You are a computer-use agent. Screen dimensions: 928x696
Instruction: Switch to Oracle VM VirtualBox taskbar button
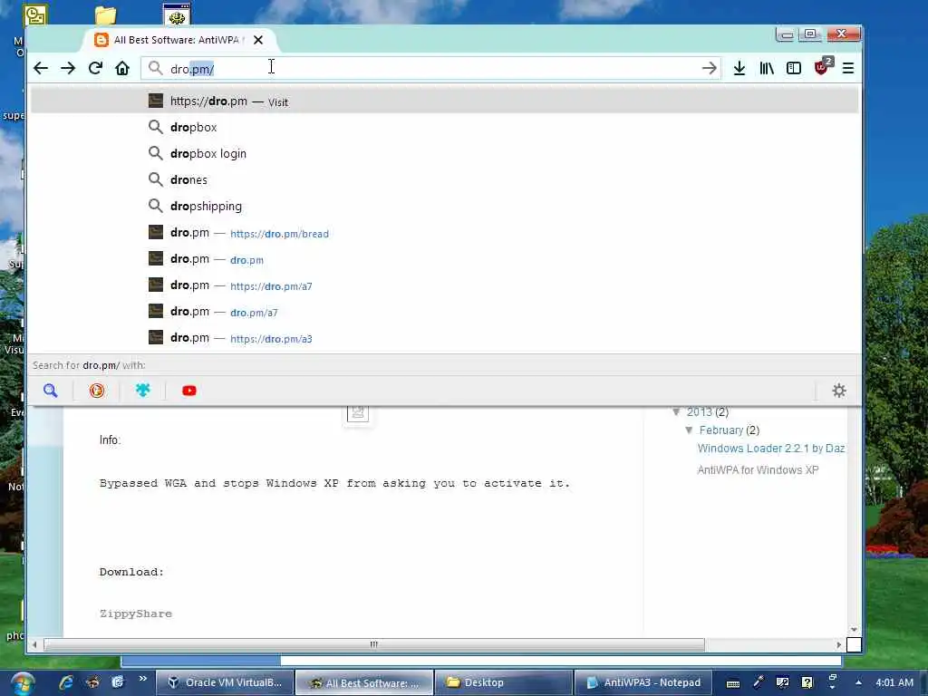point(225,682)
